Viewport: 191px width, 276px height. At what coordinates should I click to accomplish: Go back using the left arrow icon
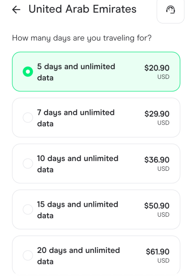tap(16, 10)
